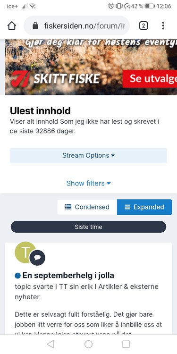Click the Siste time divider pill
Viewport: 177px width, 354px height.
click(89, 227)
